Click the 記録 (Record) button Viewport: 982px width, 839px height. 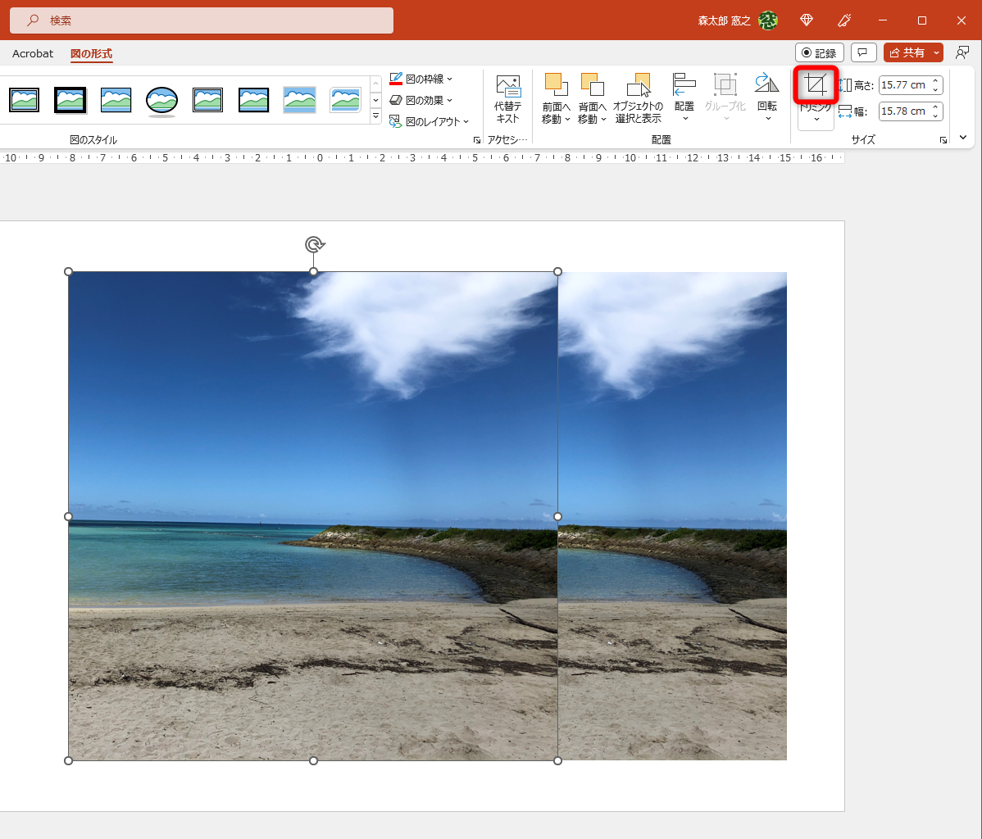click(x=819, y=52)
